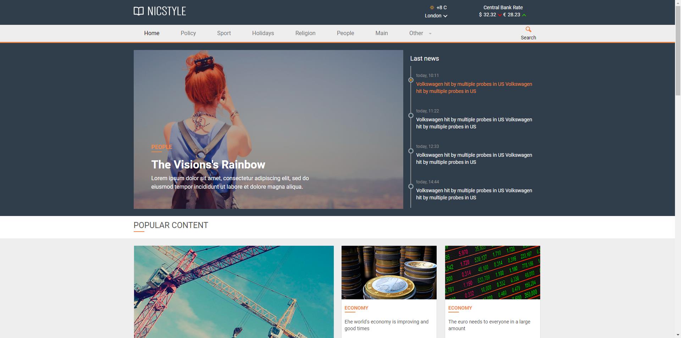Click the red dollar rate down arrow
This screenshot has height=338, width=681.
pyautogui.click(x=500, y=15)
